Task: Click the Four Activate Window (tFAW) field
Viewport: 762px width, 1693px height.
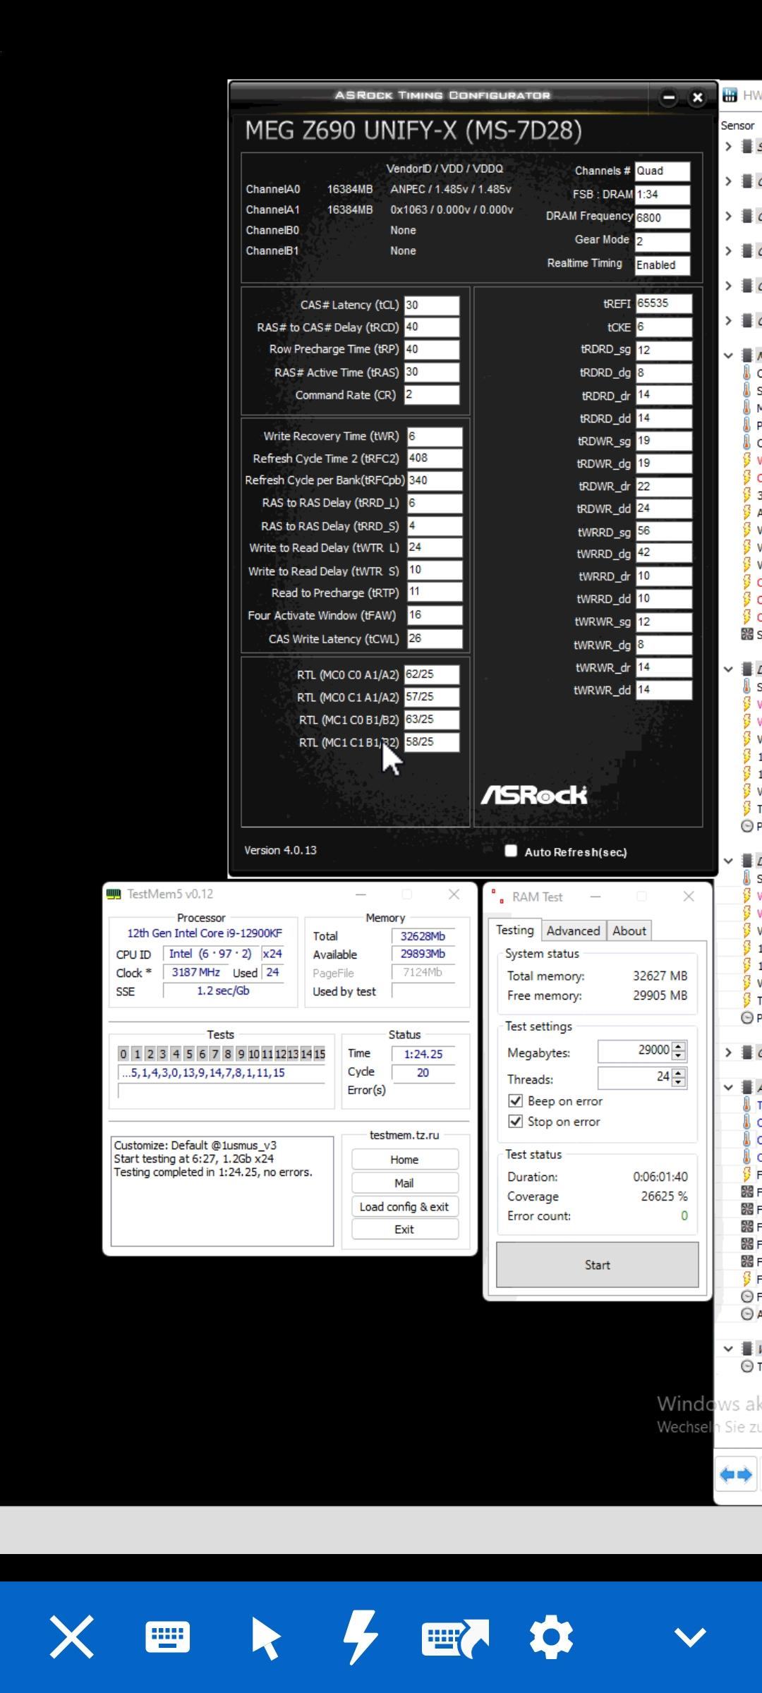Action: 435,615
